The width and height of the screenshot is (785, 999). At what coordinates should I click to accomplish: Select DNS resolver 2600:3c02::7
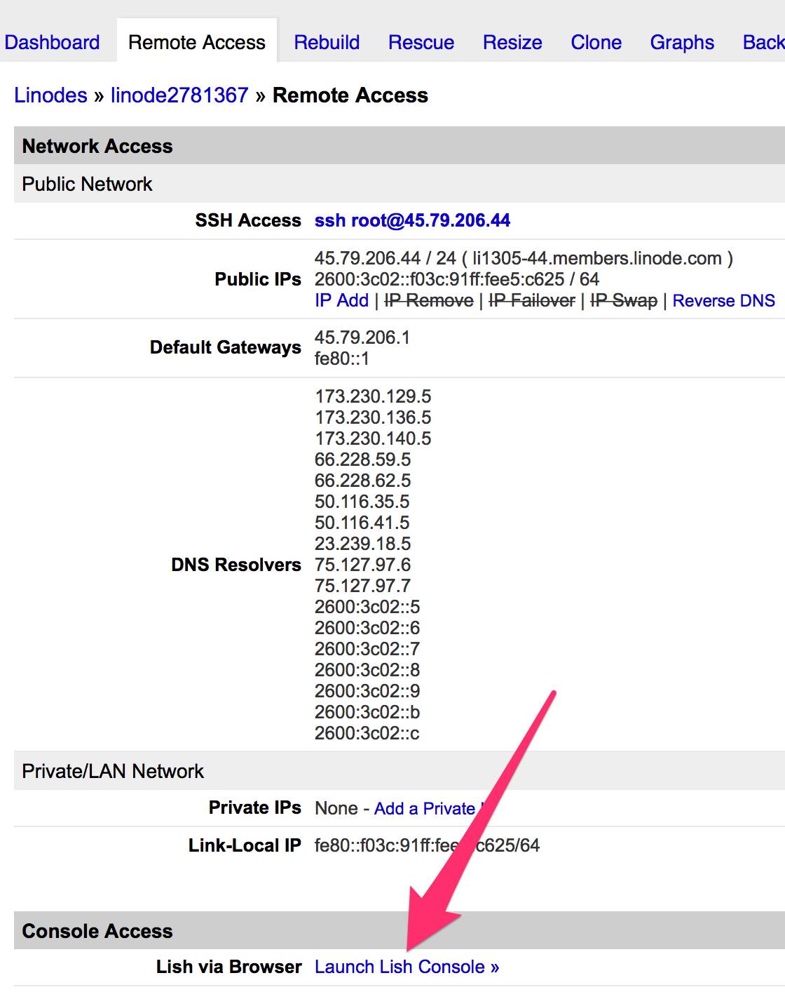(x=367, y=649)
